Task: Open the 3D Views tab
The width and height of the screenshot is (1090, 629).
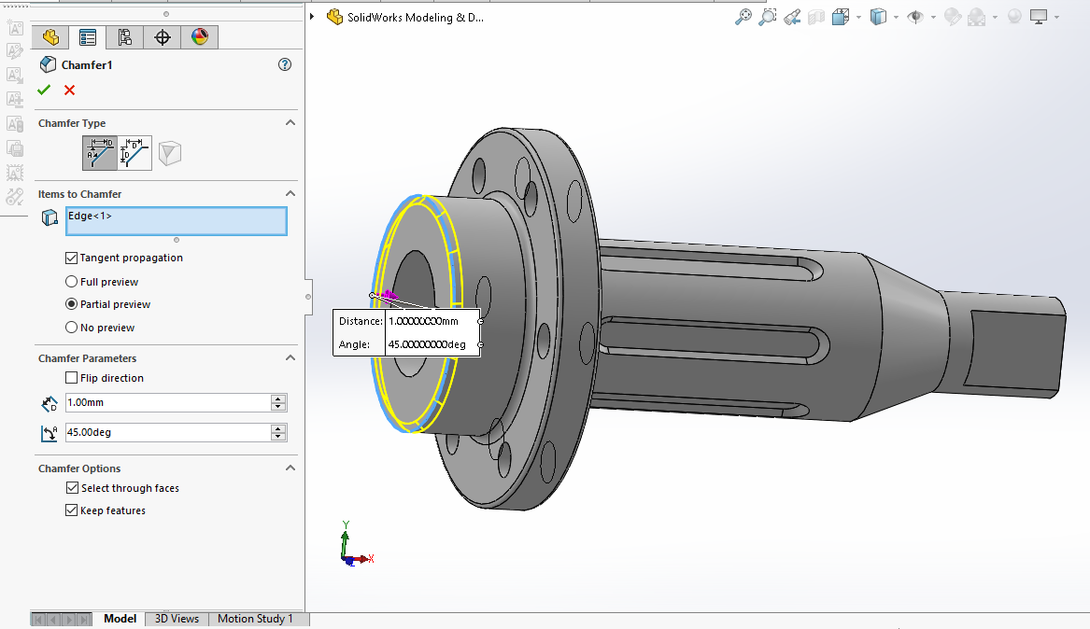Action: click(177, 619)
